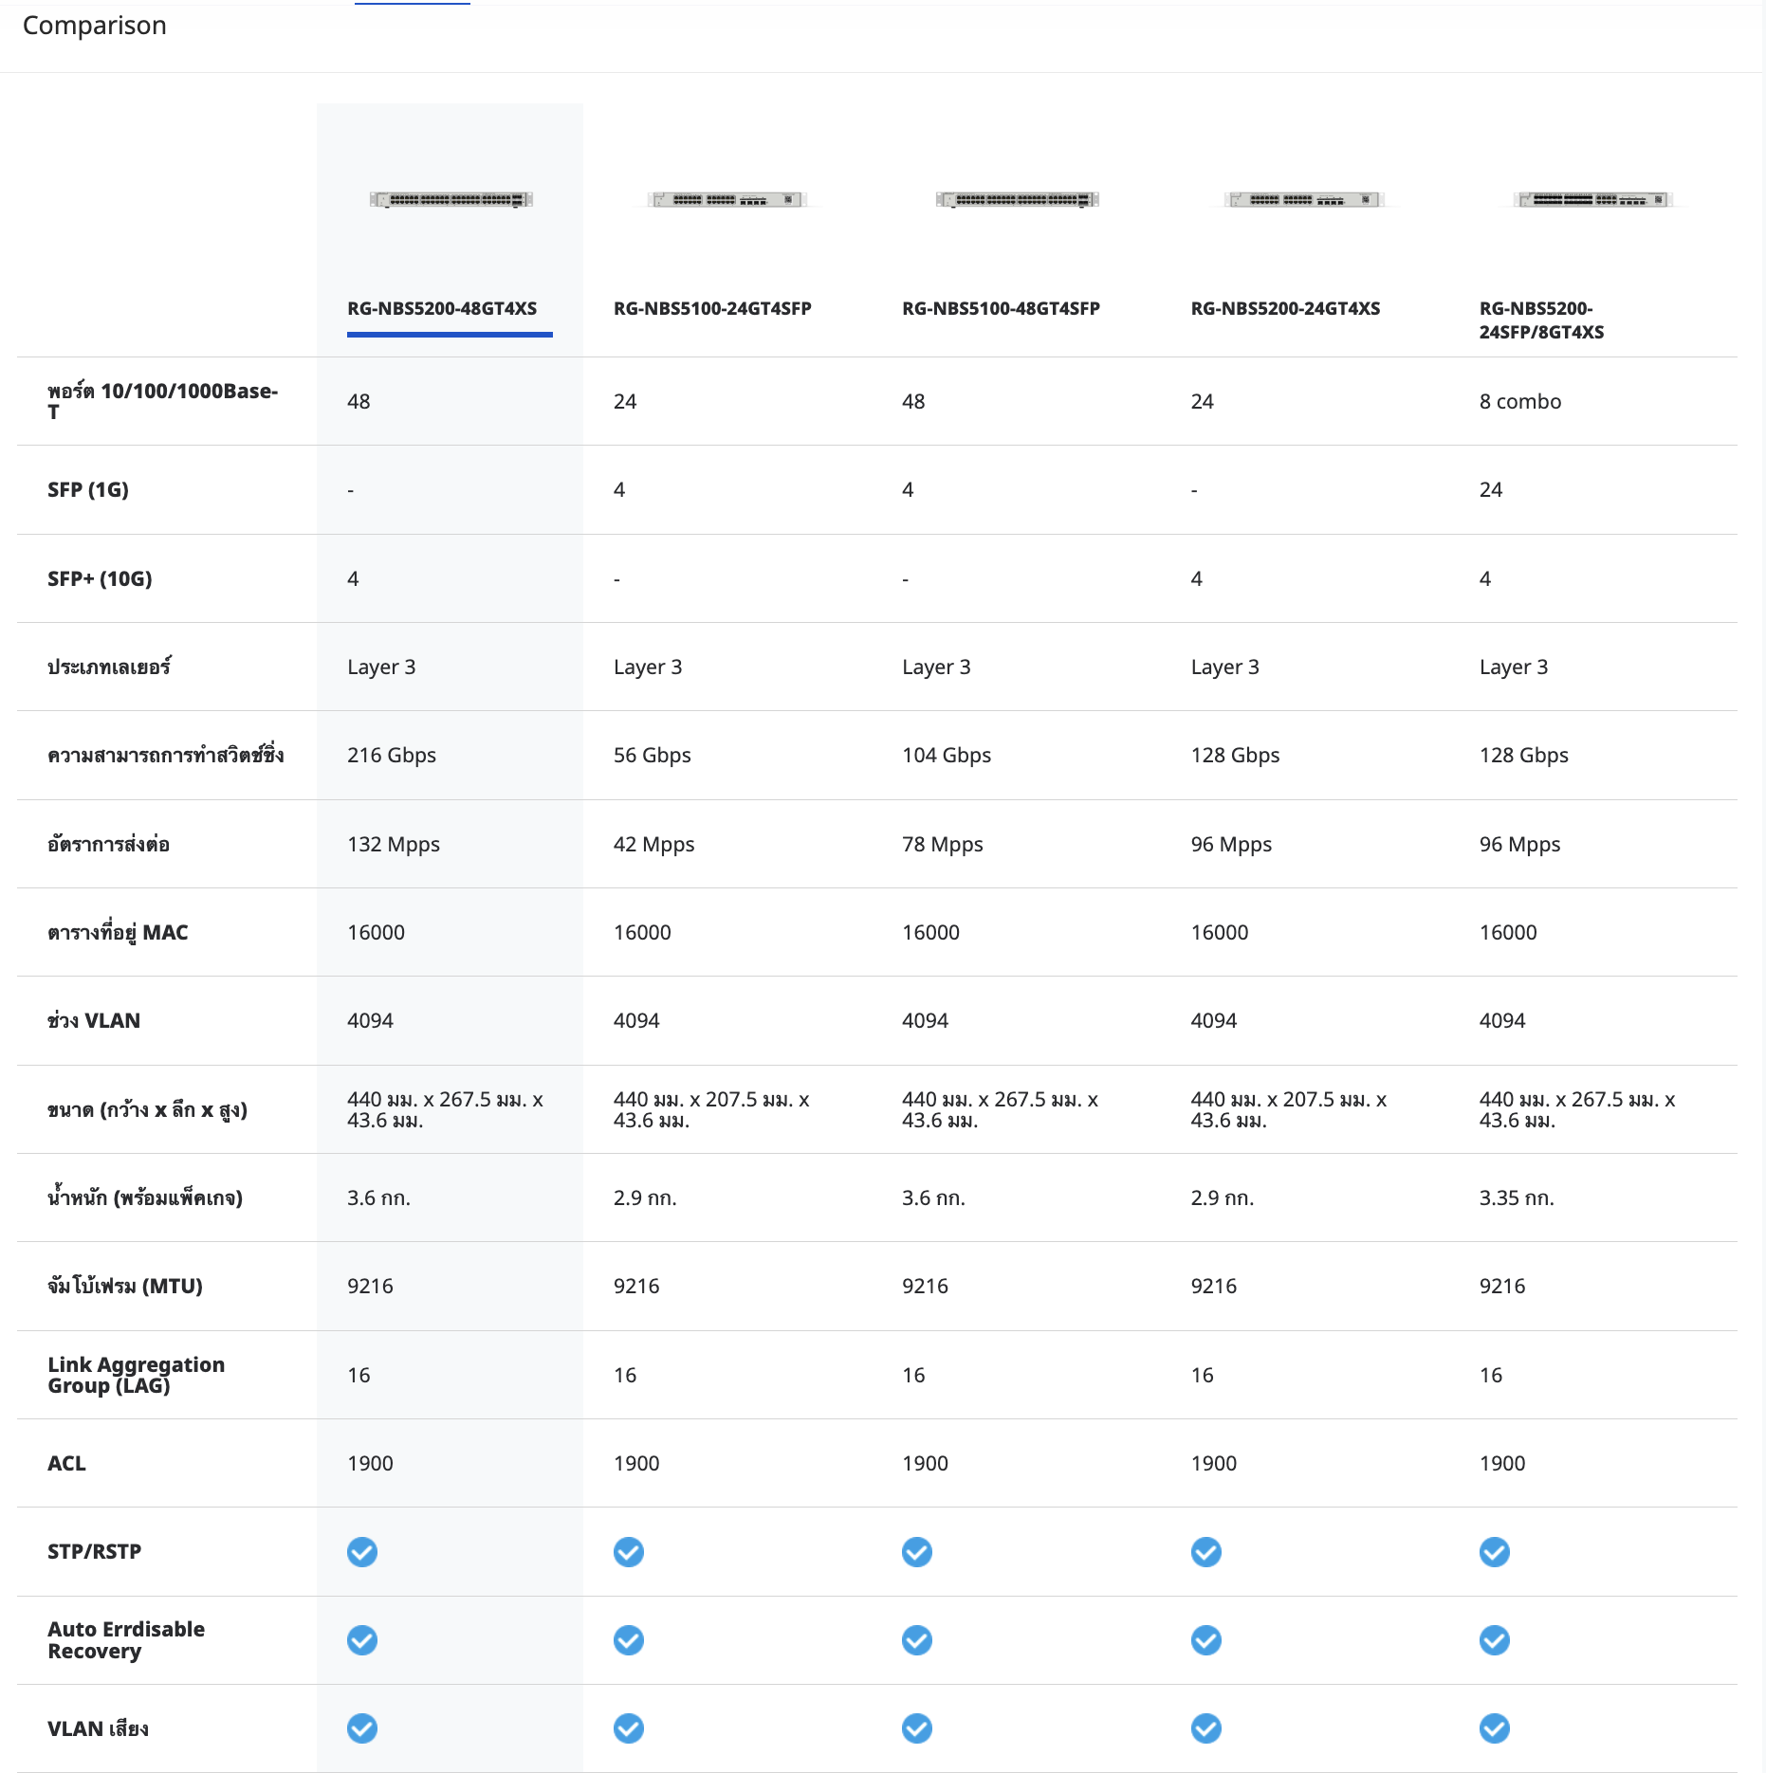The height and width of the screenshot is (1773, 1766).
Task: Click the RG-NBS5200-24SFP/8GT4XS switch image
Action: point(1593,199)
